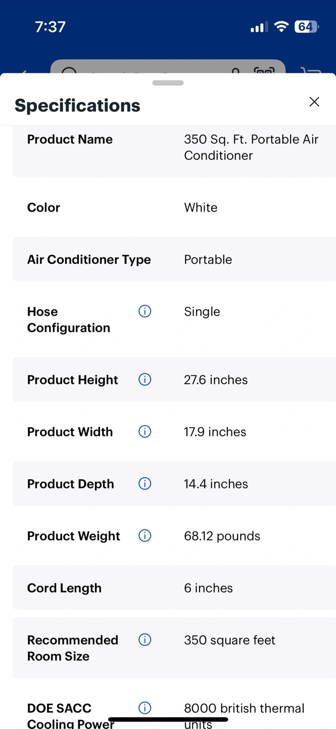Screen dimensions: 336x729
Task: Show info for Product Width
Action: click(145, 431)
